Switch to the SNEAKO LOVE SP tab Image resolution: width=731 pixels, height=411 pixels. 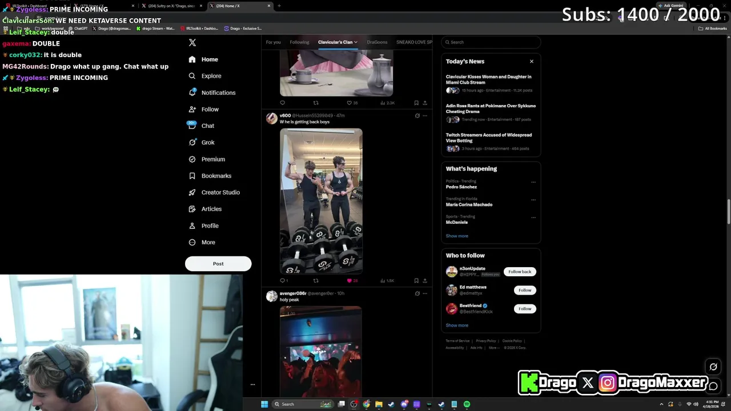414,42
